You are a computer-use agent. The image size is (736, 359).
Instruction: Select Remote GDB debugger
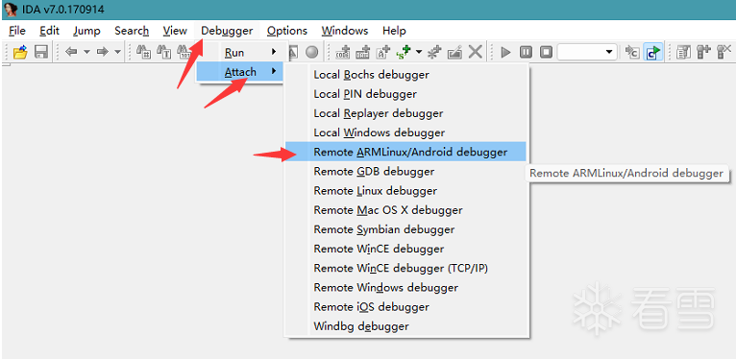click(406, 172)
